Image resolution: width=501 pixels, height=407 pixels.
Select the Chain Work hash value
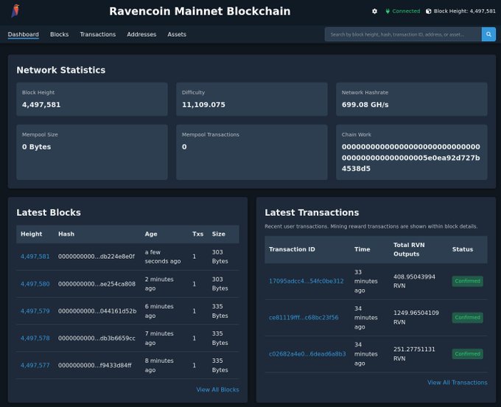(x=411, y=158)
